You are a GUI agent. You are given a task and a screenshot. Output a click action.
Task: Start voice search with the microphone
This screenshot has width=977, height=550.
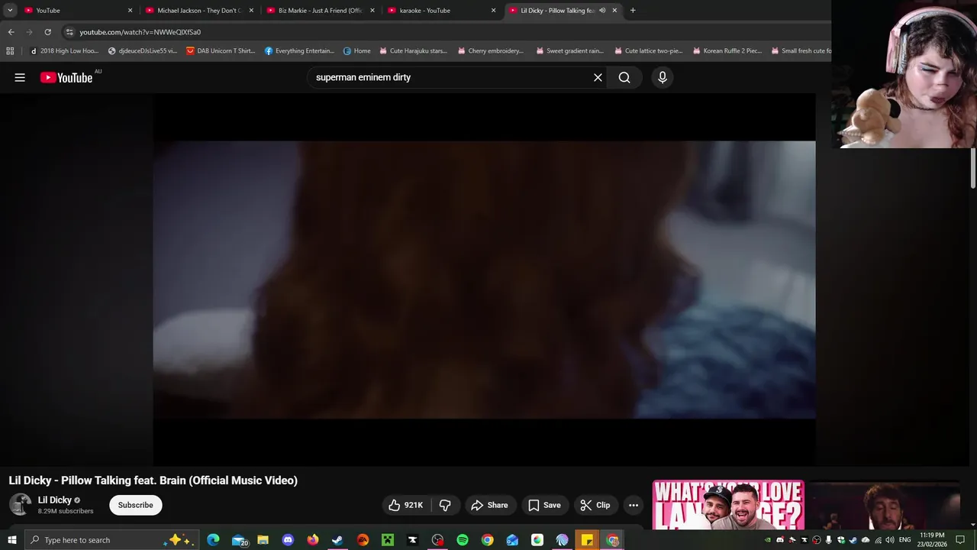click(663, 77)
